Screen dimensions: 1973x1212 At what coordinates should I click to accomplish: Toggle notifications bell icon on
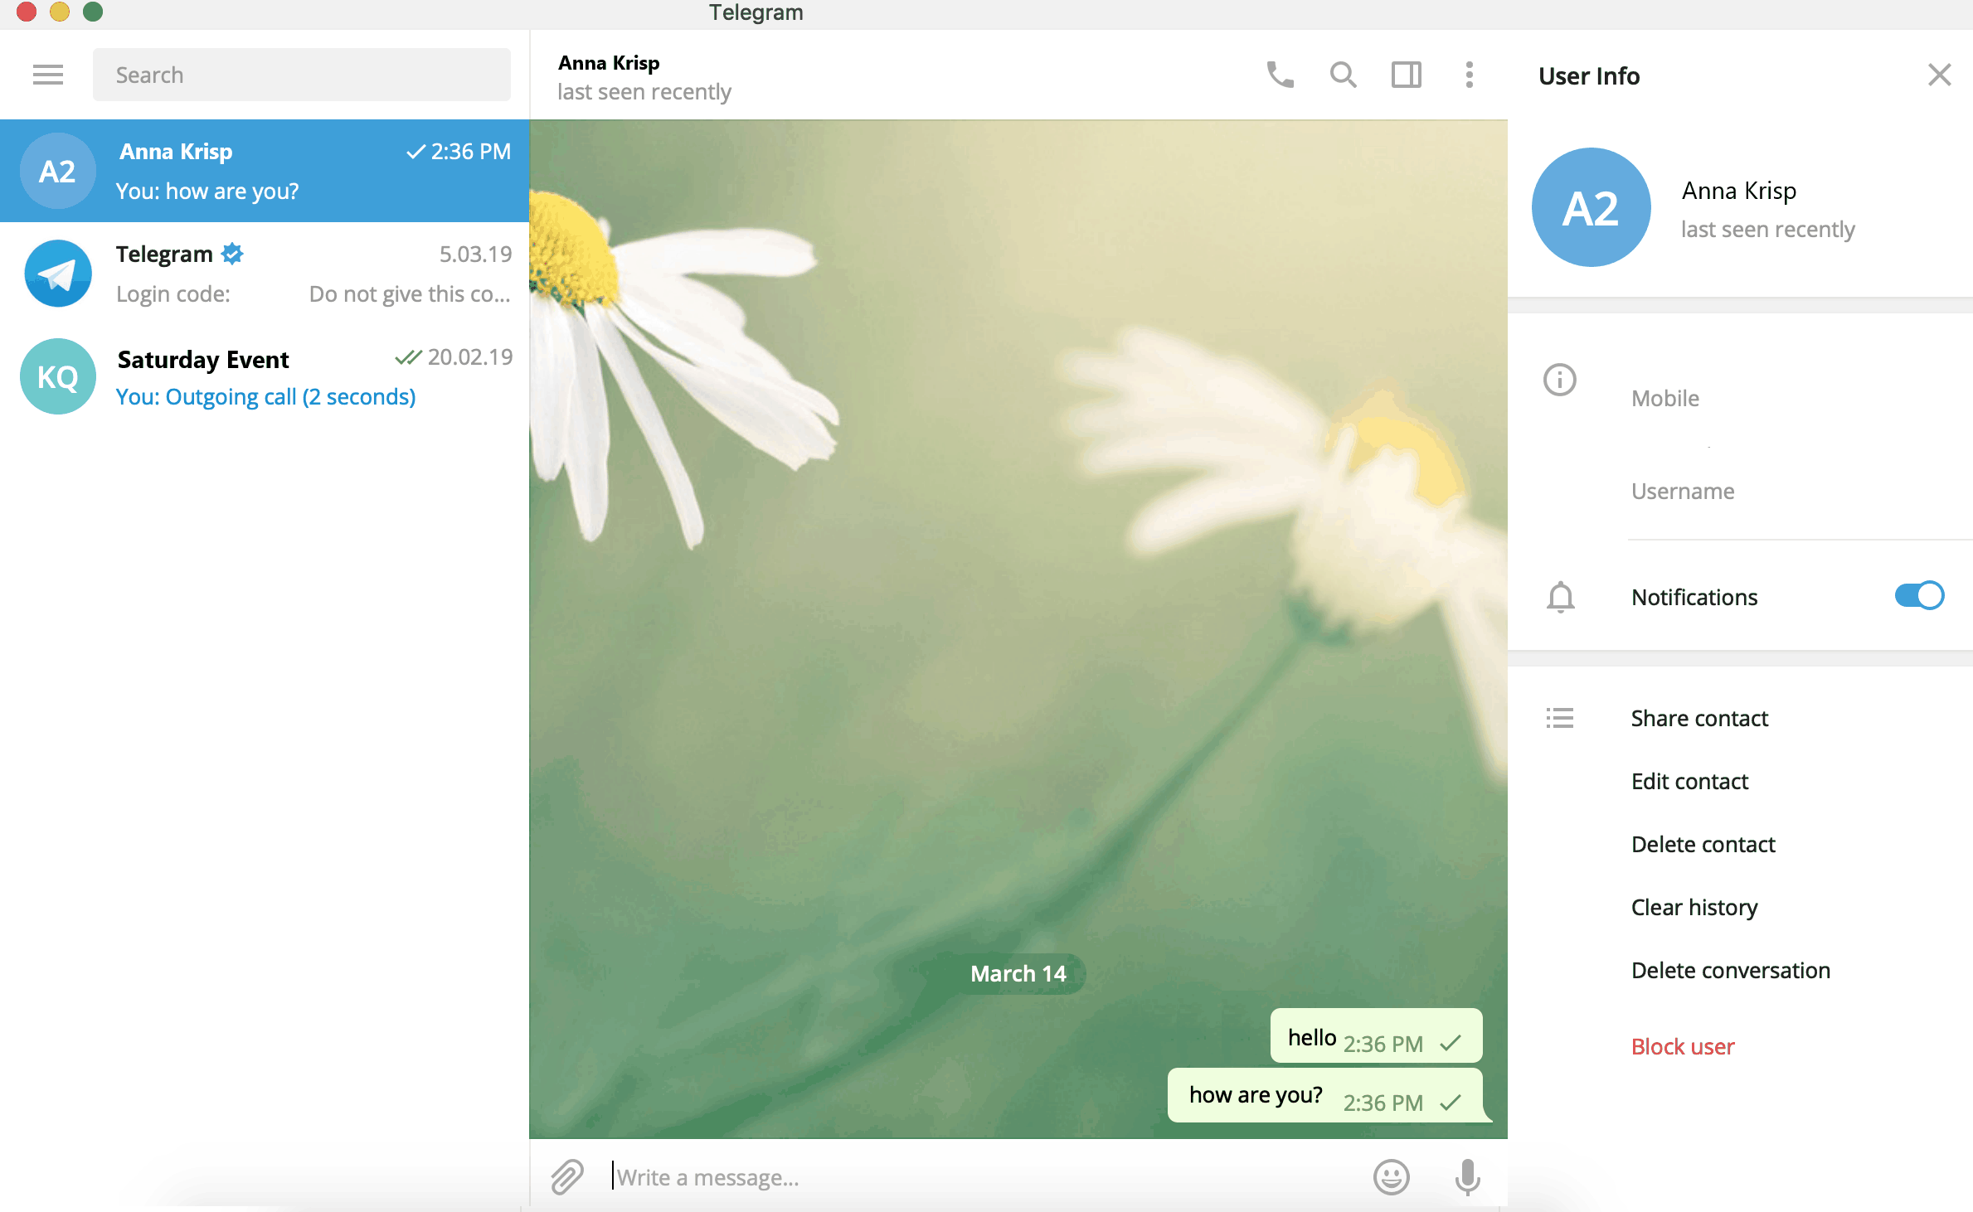point(1560,596)
